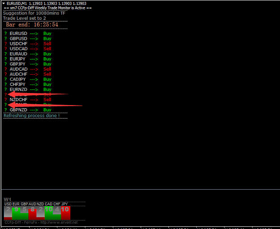Click the Sell signal on the AUDCAD row
This screenshot has height=229, width=280.
pyautogui.click(x=47, y=69)
